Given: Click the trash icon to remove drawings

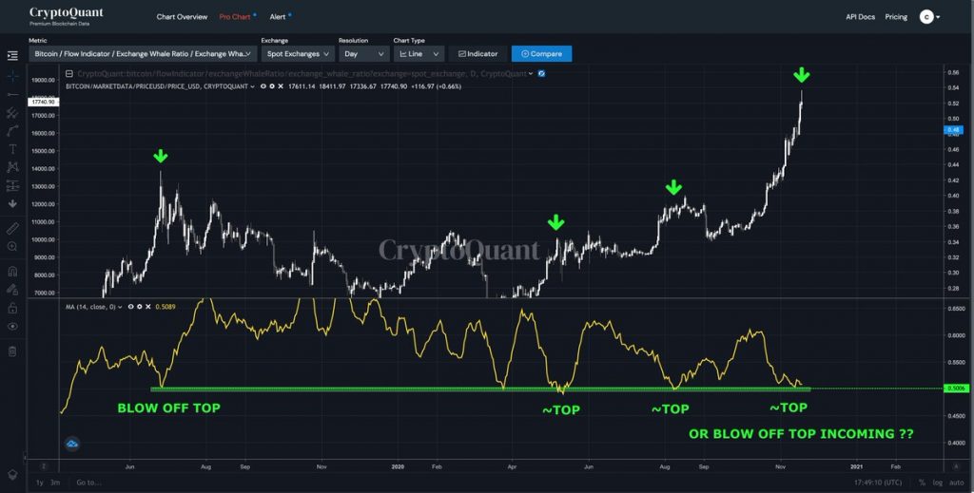Looking at the screenshot, I should (x=12, y=351).
